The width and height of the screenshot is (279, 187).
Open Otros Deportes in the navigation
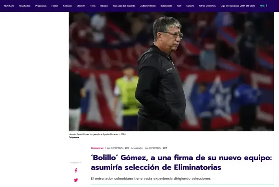(207, 6)
